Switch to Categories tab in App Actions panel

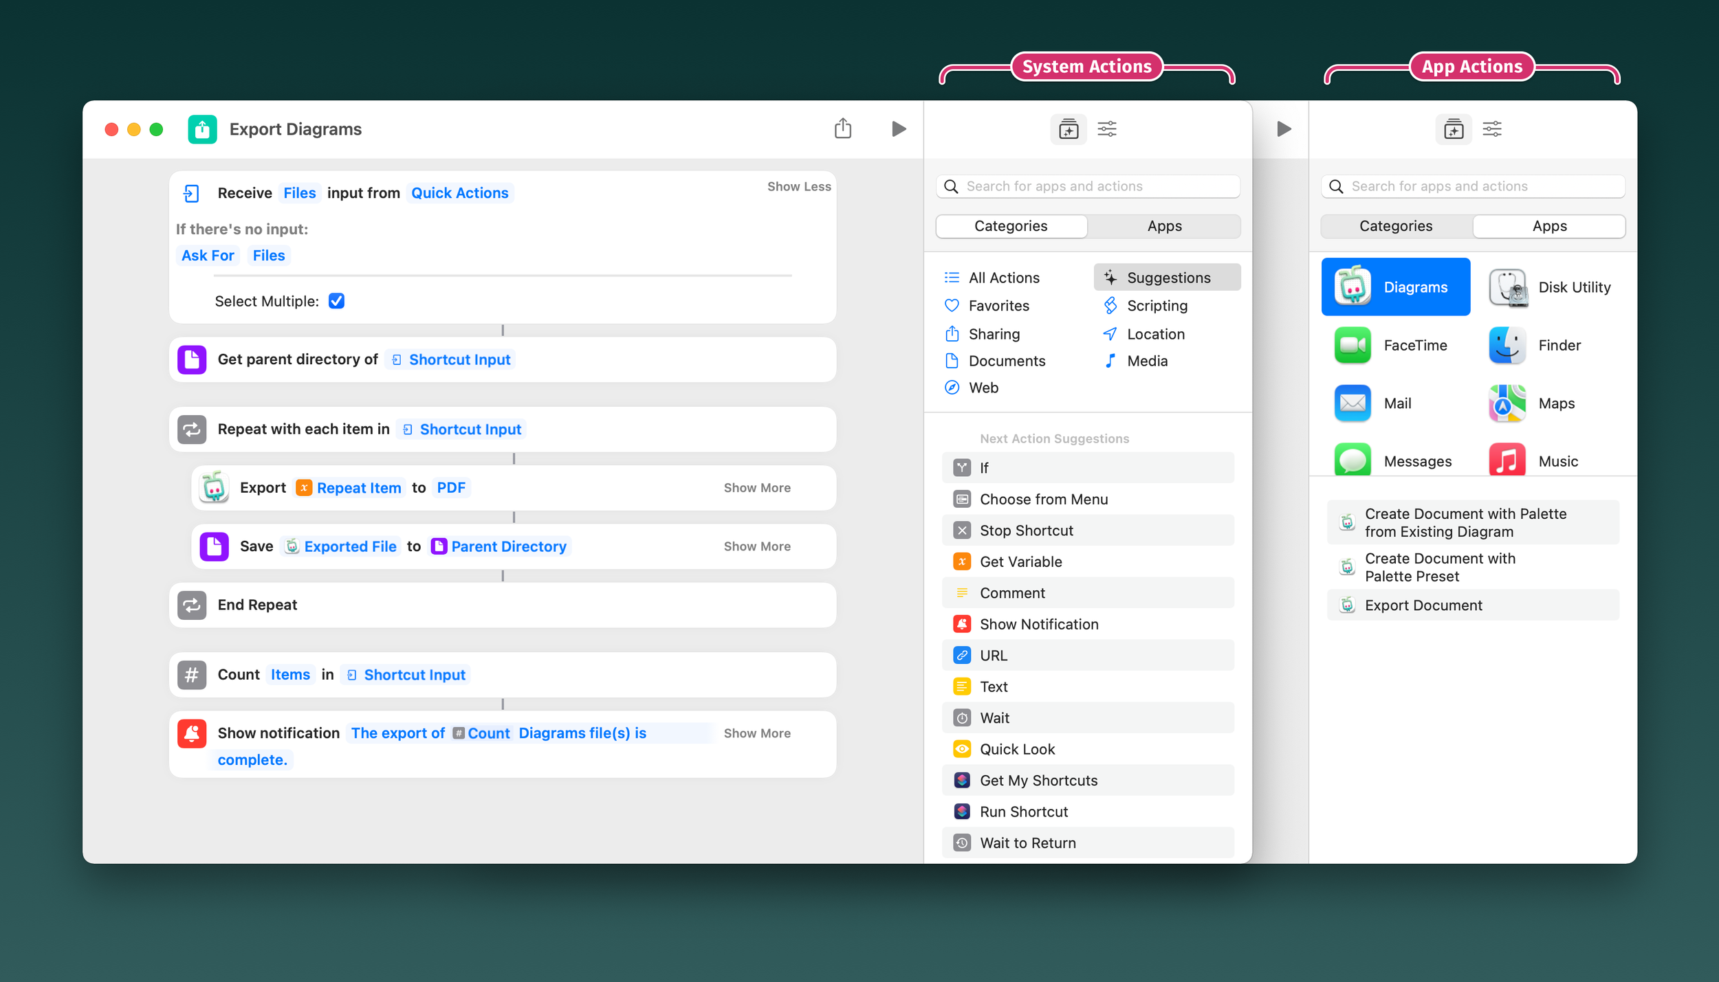[1395, 226]
